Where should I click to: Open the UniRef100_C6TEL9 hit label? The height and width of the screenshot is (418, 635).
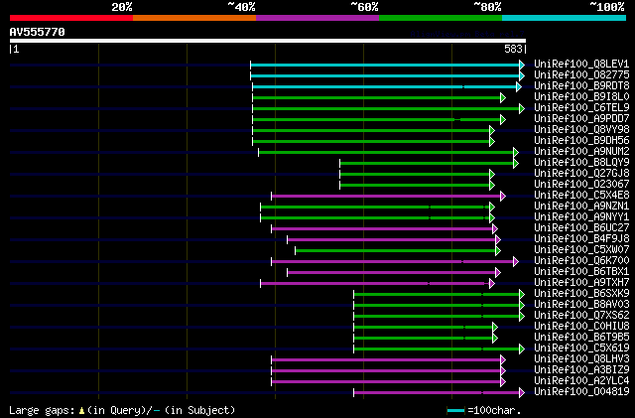[x=581, y=107]
